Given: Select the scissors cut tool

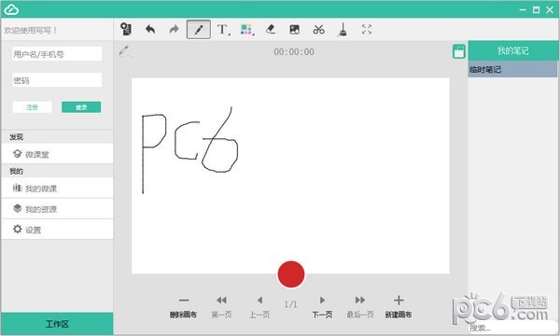Looking at the screenshot, I should (318, 29).
